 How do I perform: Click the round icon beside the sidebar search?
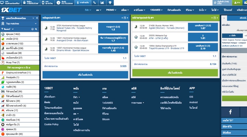[x=33, y=29]
